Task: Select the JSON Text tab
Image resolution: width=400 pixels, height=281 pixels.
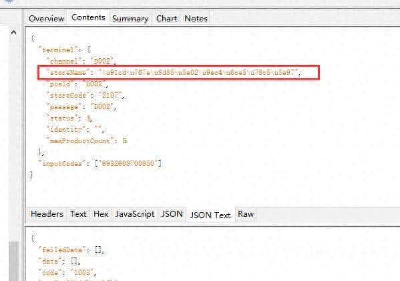Action: pos(210,215)
